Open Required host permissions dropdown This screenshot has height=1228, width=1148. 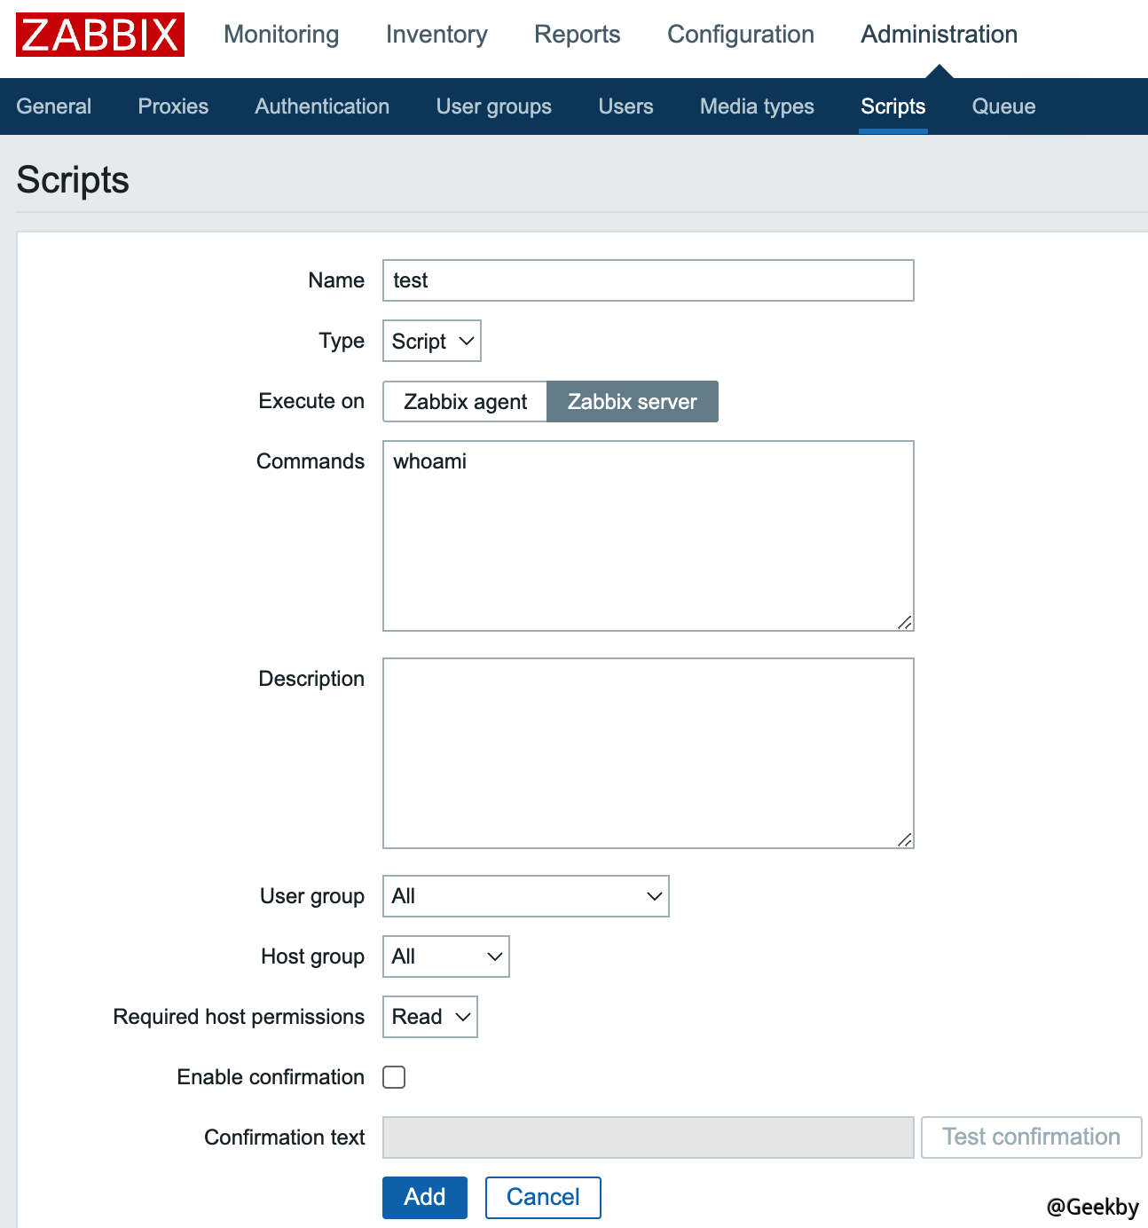429,1017
